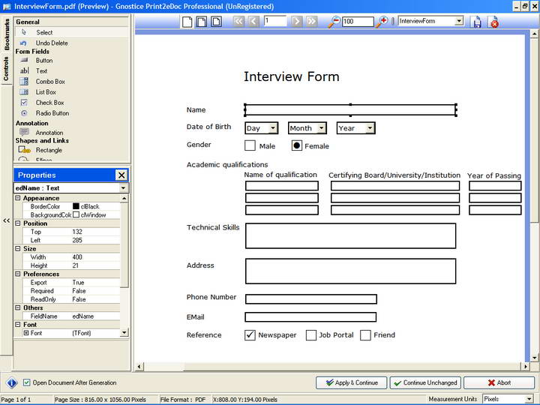Collapse the Others property group
Image resolution: width=540 pixels, height=405 pixels.
[x=18, y=307]
